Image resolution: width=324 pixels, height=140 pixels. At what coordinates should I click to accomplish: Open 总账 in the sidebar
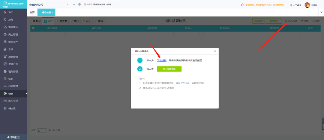13,20
